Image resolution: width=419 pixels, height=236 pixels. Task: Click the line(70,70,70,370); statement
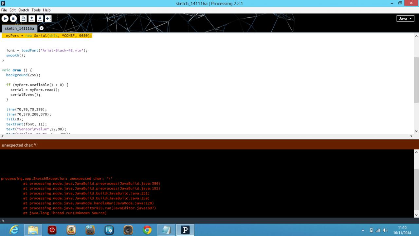tap(27, 109)
